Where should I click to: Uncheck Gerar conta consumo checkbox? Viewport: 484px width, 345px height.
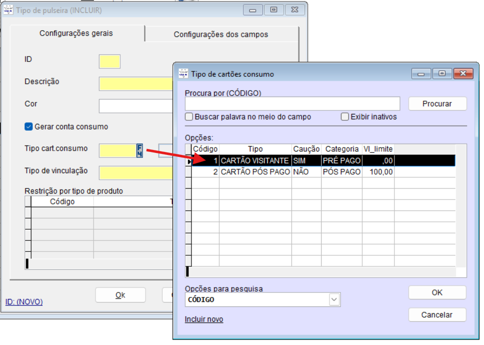pyautogui.click(x=29, y=127)
